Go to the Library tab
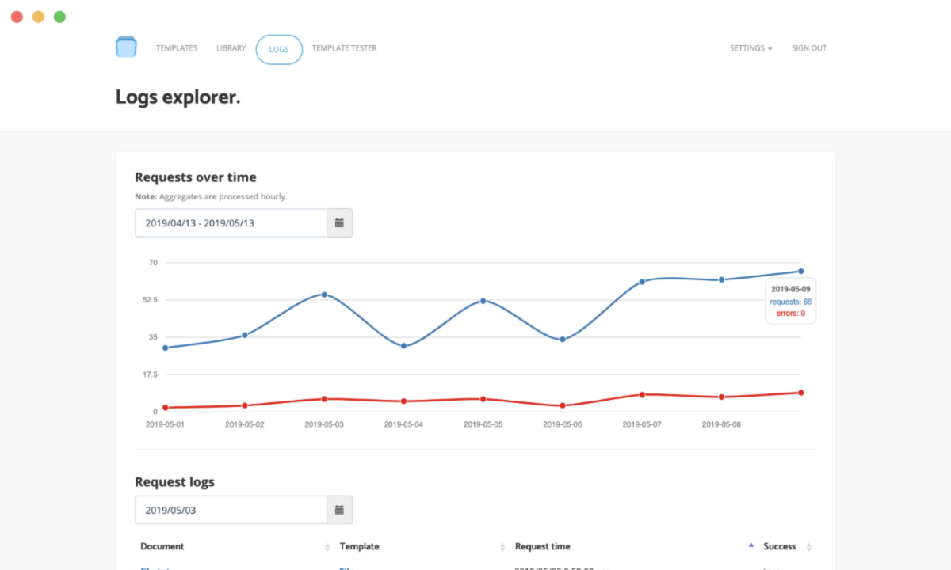The width and height of the screenshot is (951, 570). (231, 48)
